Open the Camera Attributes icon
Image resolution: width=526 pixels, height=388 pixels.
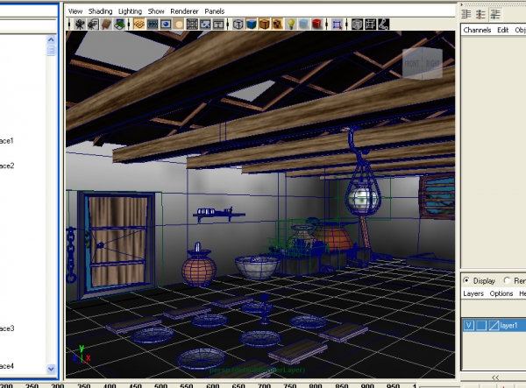(93, 25)
